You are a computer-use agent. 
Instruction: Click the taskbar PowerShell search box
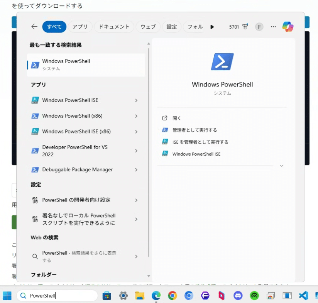(x=57, y=296)
